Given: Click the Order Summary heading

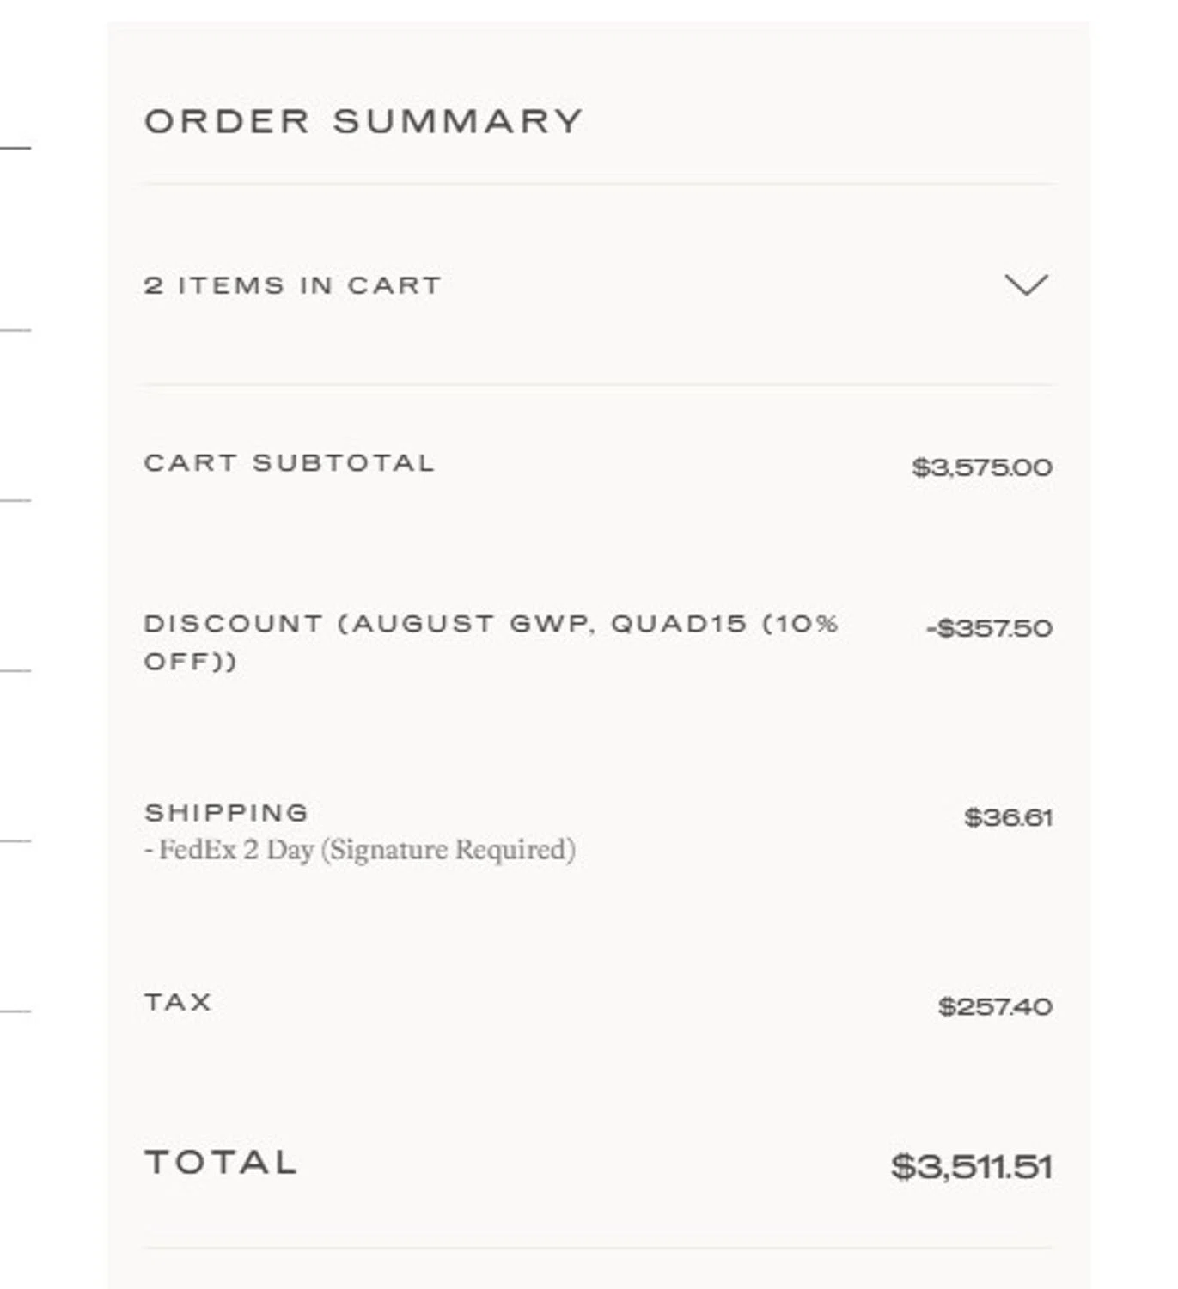Looking at the screenshot, I should tap(363, 121).
